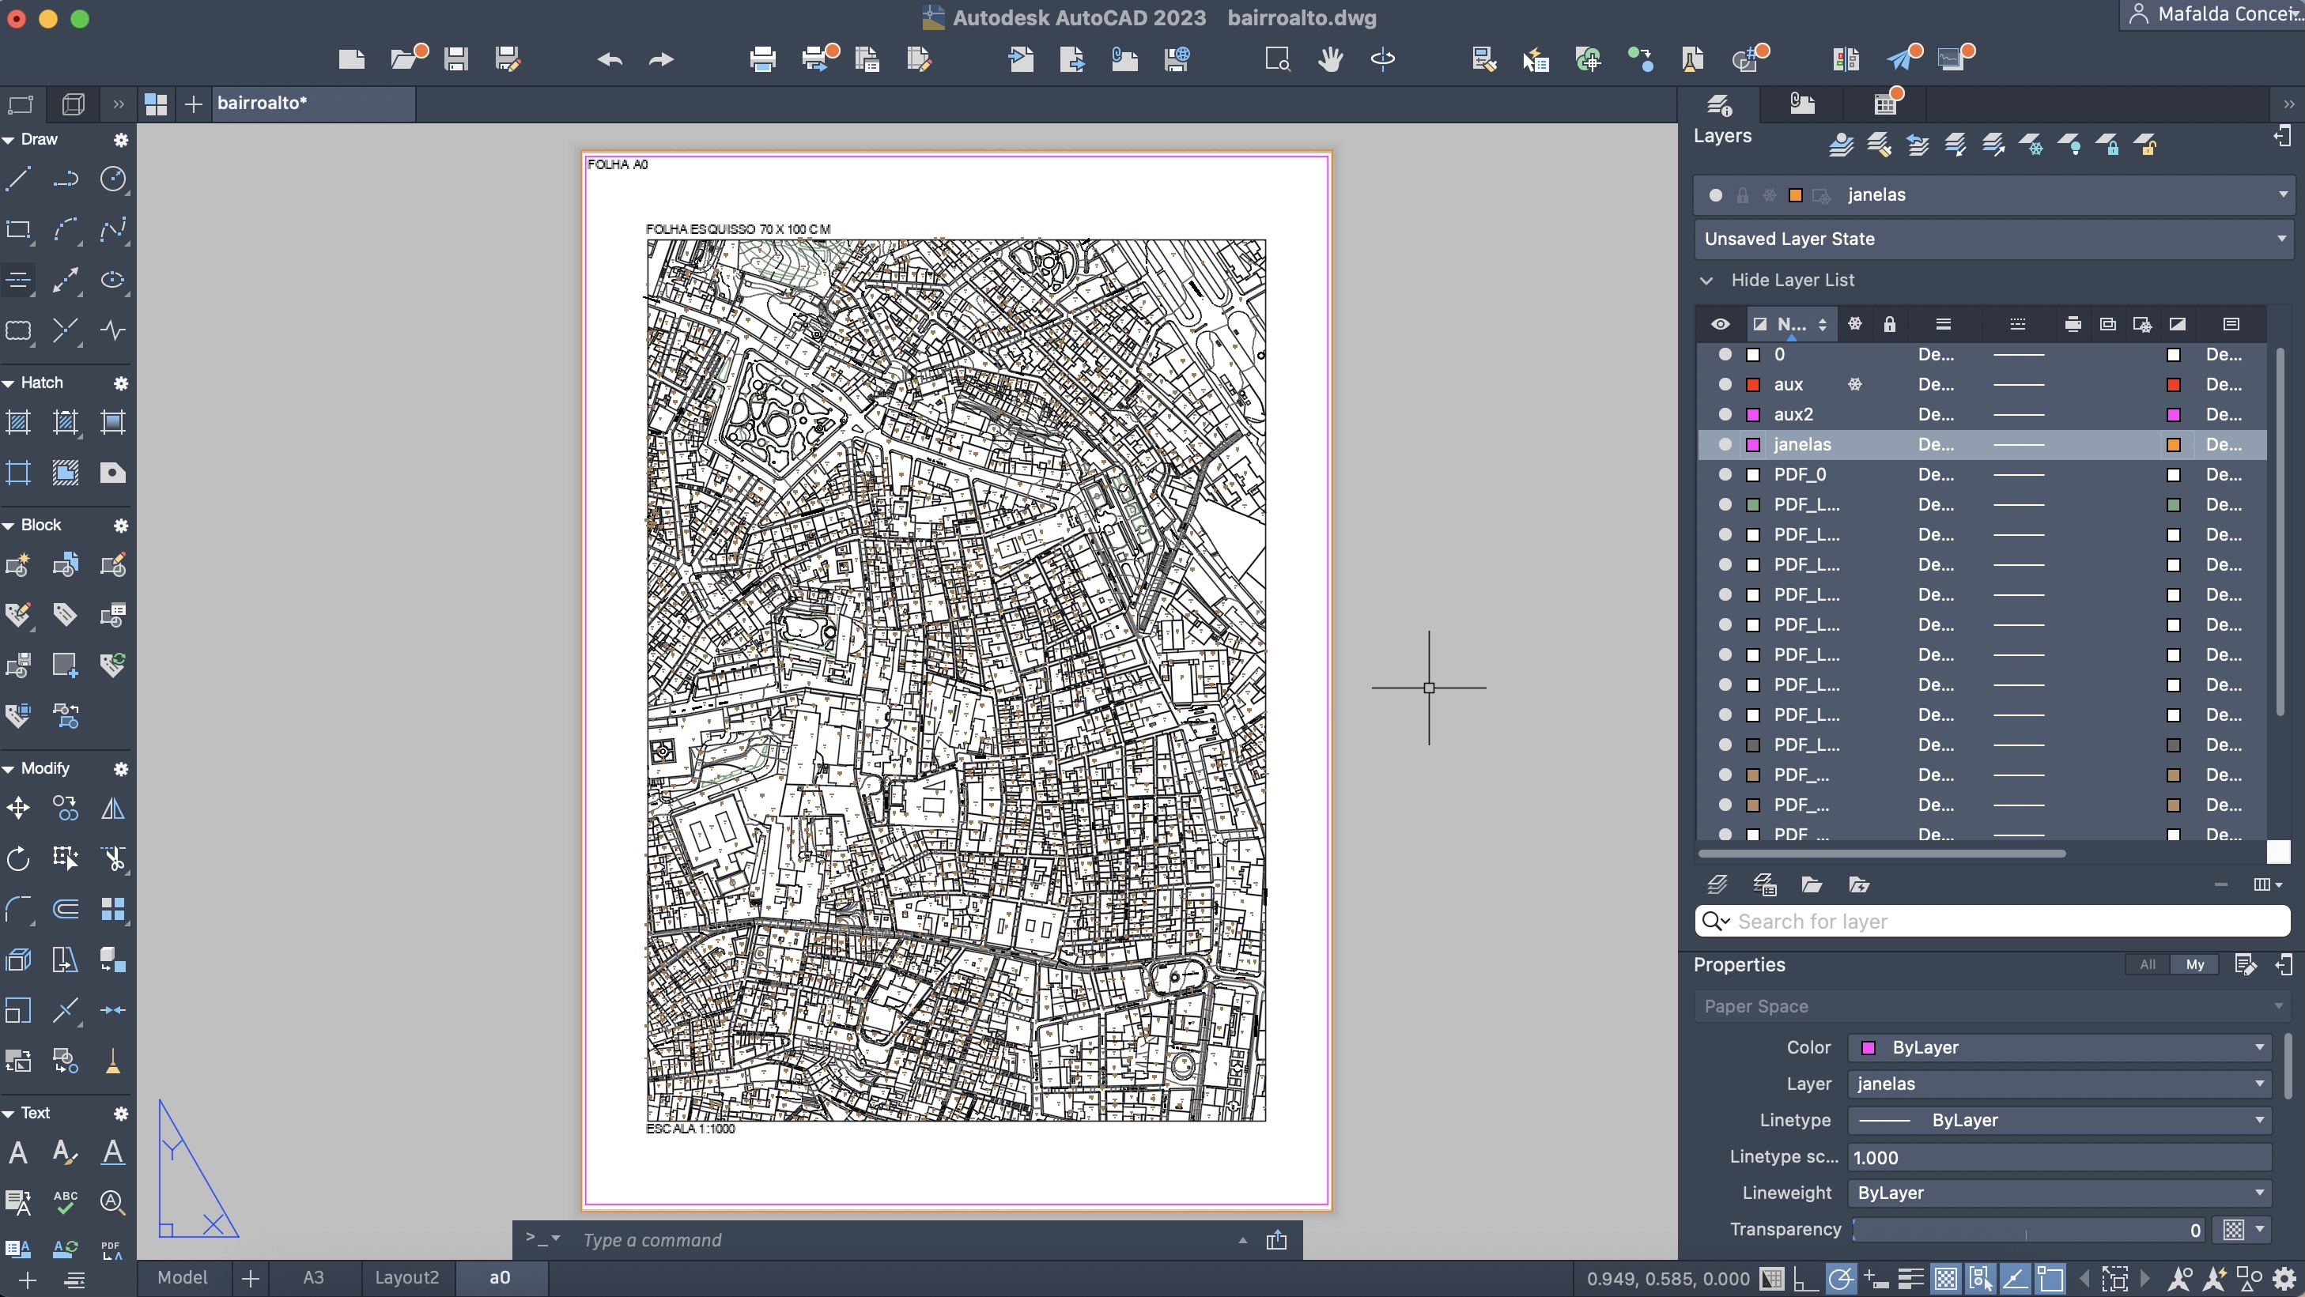Switch to the Layout2 tab

click(x=406, y=1277)
